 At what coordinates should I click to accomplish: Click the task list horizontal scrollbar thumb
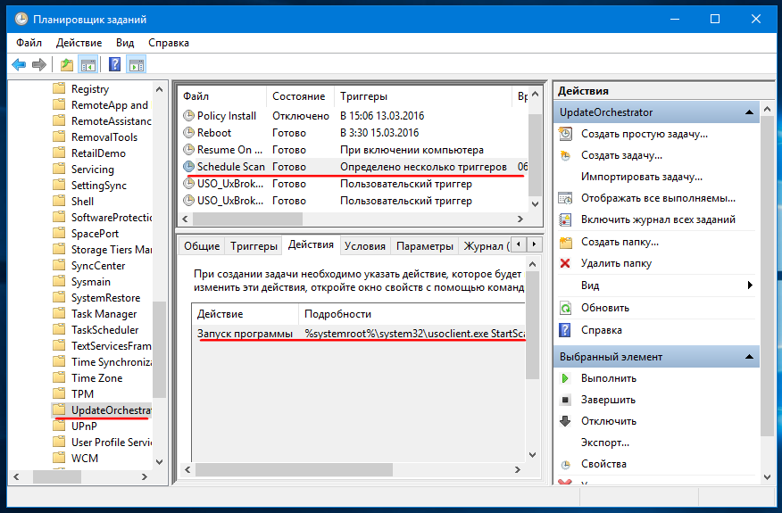247,219
